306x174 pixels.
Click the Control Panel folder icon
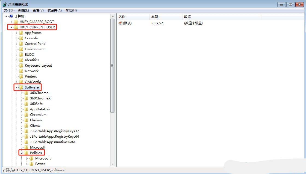(21, 44)
